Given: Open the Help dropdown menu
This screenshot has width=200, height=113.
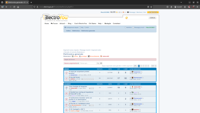Looking at the screenshot, I should [x=100, y=23].
